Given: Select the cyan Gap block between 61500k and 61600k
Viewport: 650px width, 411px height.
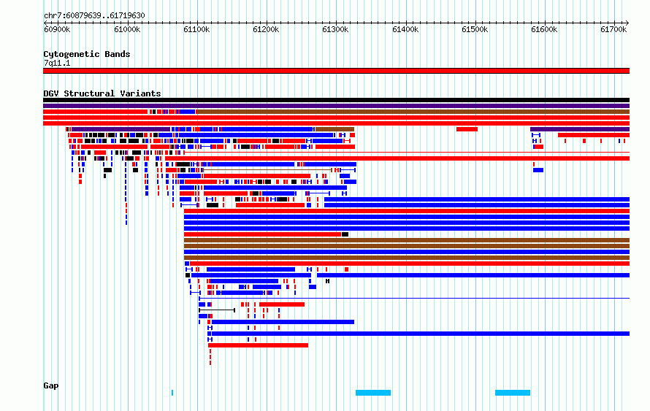Looking at the screenshot, I should (x=513, y=392).
